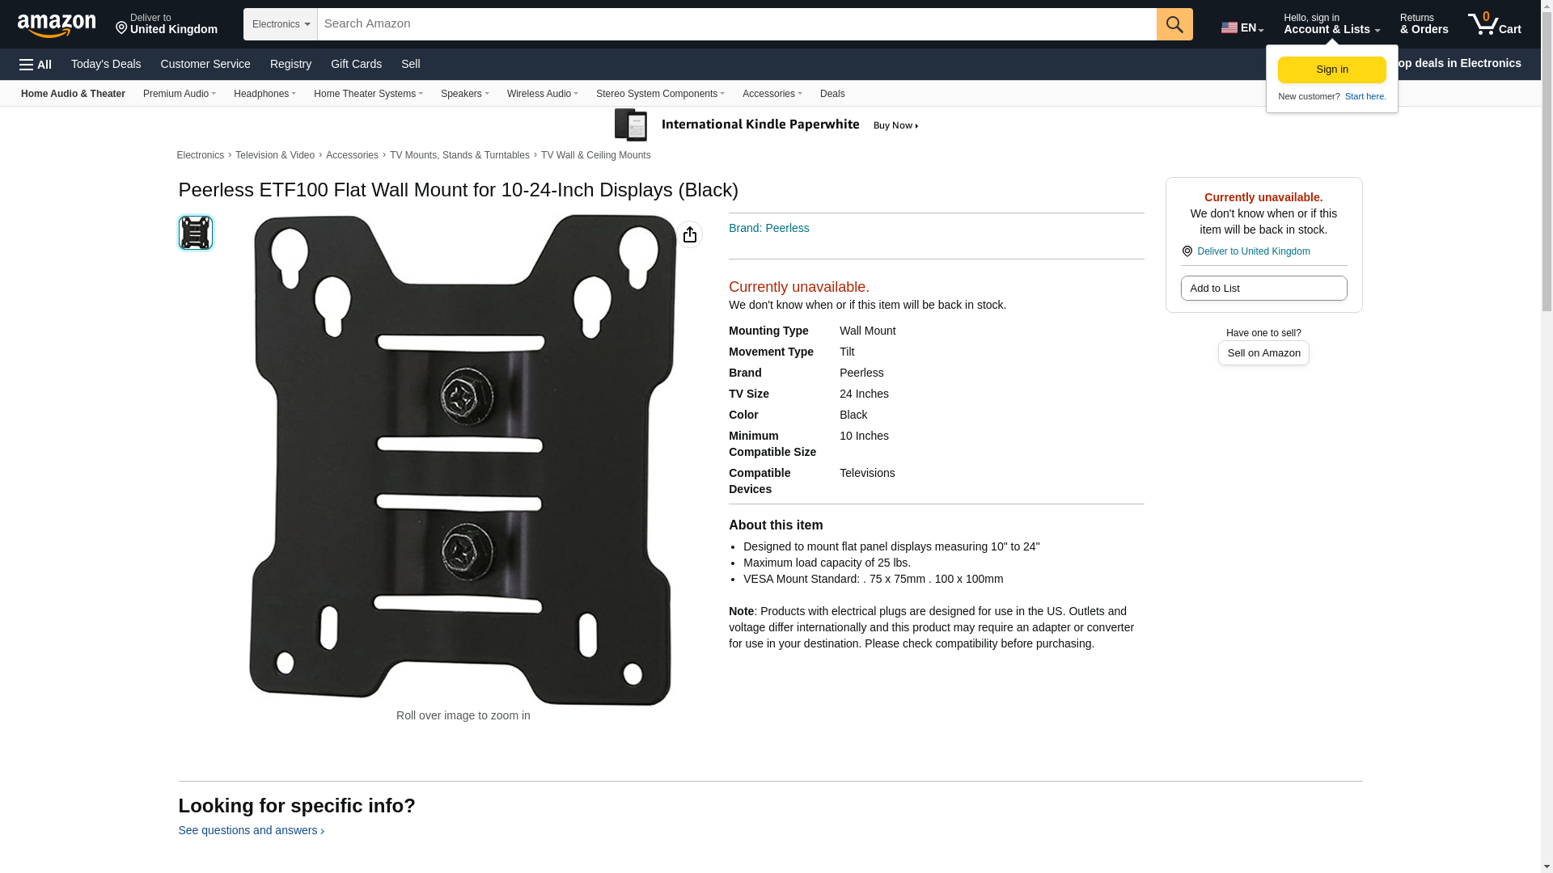
Task: Select the wall mount product thumbnail
Action: click(x=196, y=233)
